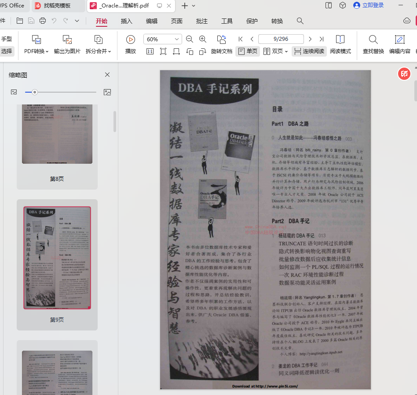
Task: Open 阅读模式 reading mode
Action: click(x=340, y=44)
